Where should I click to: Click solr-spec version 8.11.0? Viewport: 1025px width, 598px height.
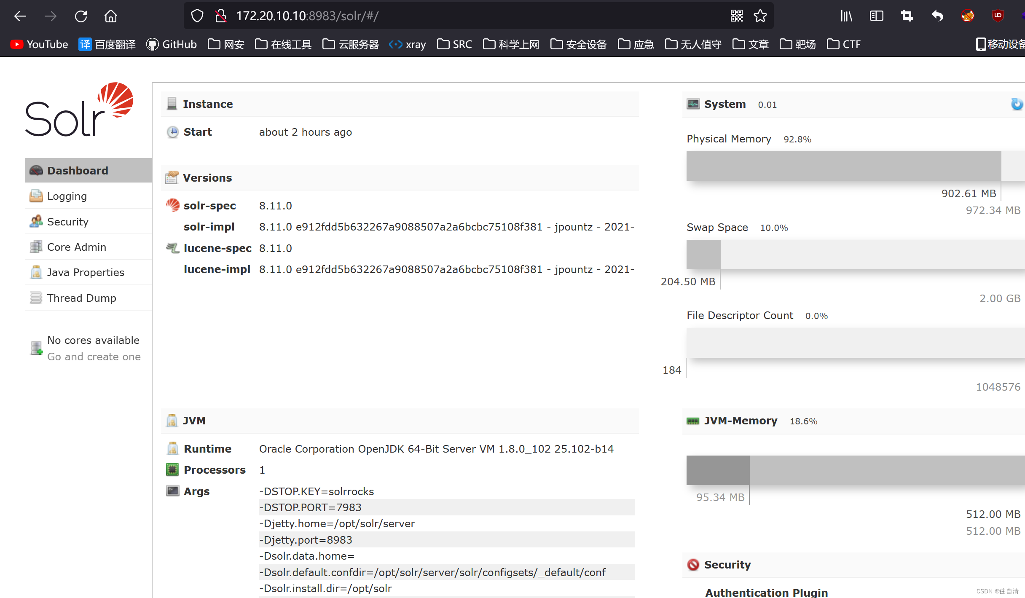[x=276, y=206]
